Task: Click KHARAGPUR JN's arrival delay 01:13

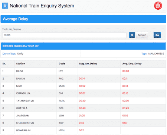Action: coord(81,123)
